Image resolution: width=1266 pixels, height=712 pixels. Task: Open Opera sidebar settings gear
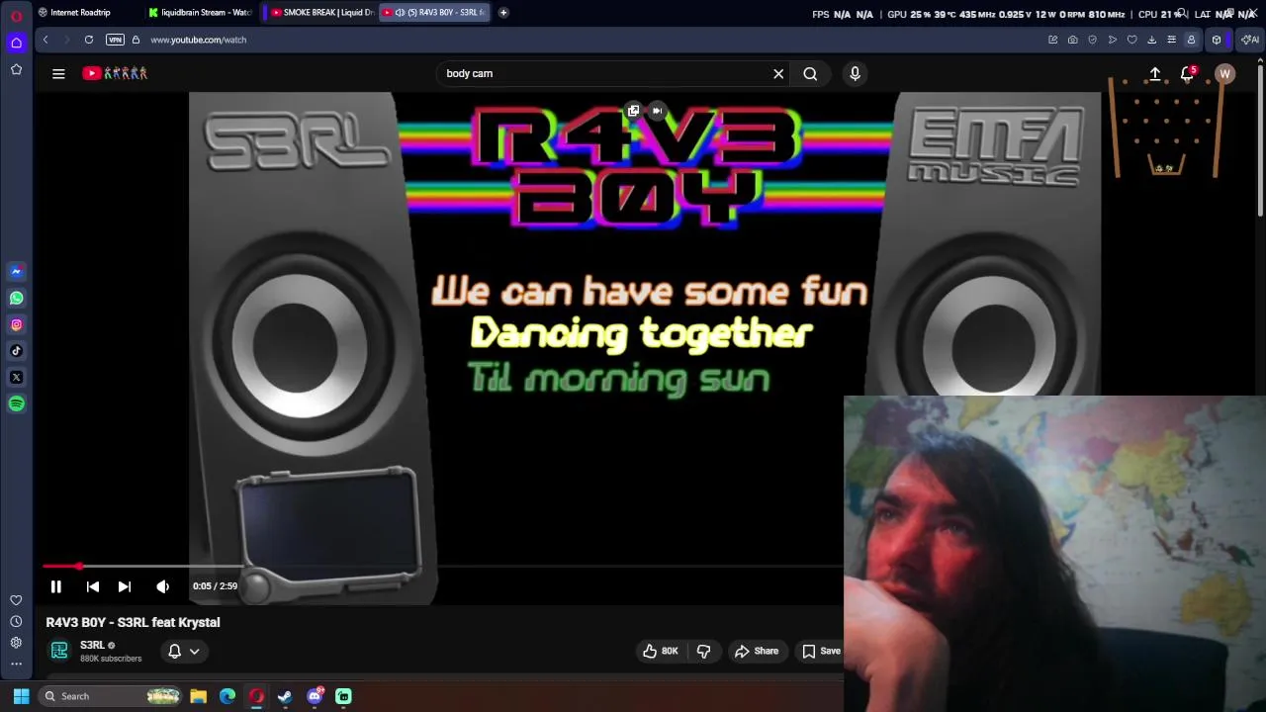[x=16, y=643]
